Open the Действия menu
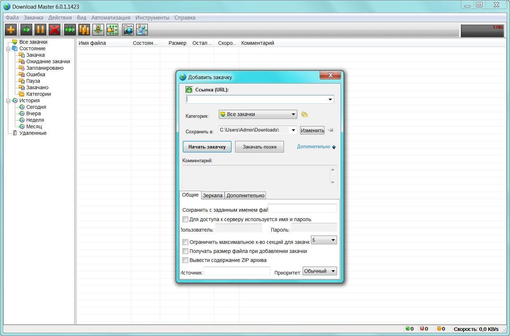 pos(60,18)
